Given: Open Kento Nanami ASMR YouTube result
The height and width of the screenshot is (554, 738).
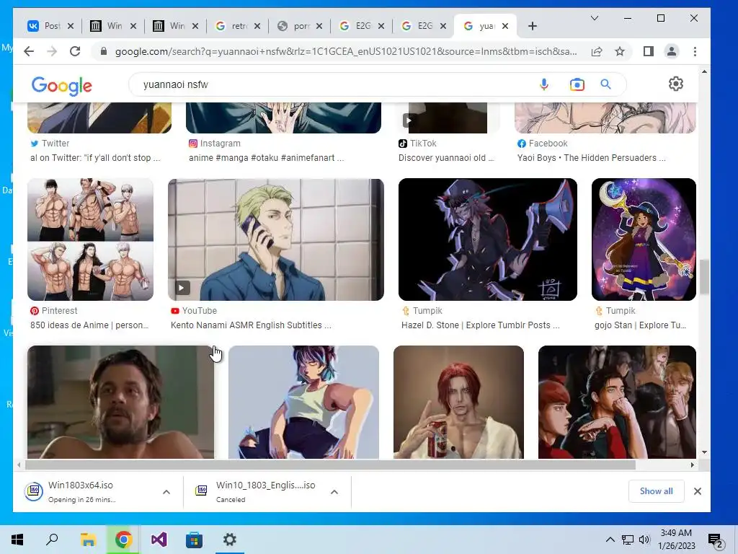Looking at the screenshot, I should (251, 325).
